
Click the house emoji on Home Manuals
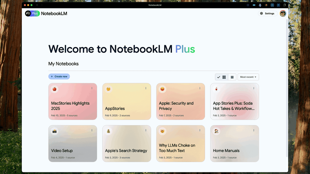tap(216, 131)
